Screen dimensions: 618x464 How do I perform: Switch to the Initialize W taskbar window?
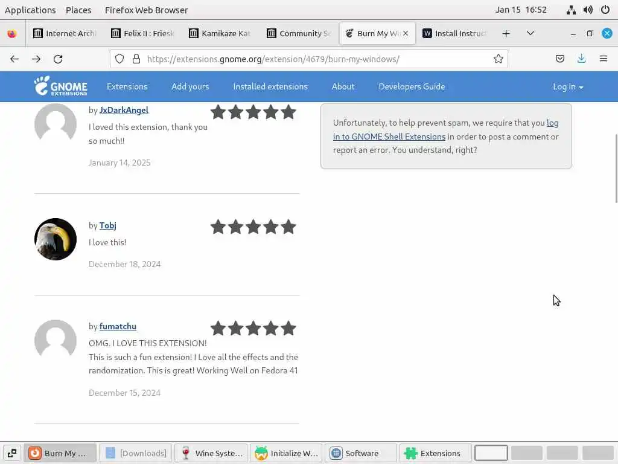click(286, 453)
